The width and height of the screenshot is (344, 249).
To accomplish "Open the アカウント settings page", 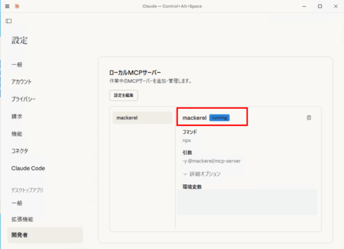I will [22, 82].
